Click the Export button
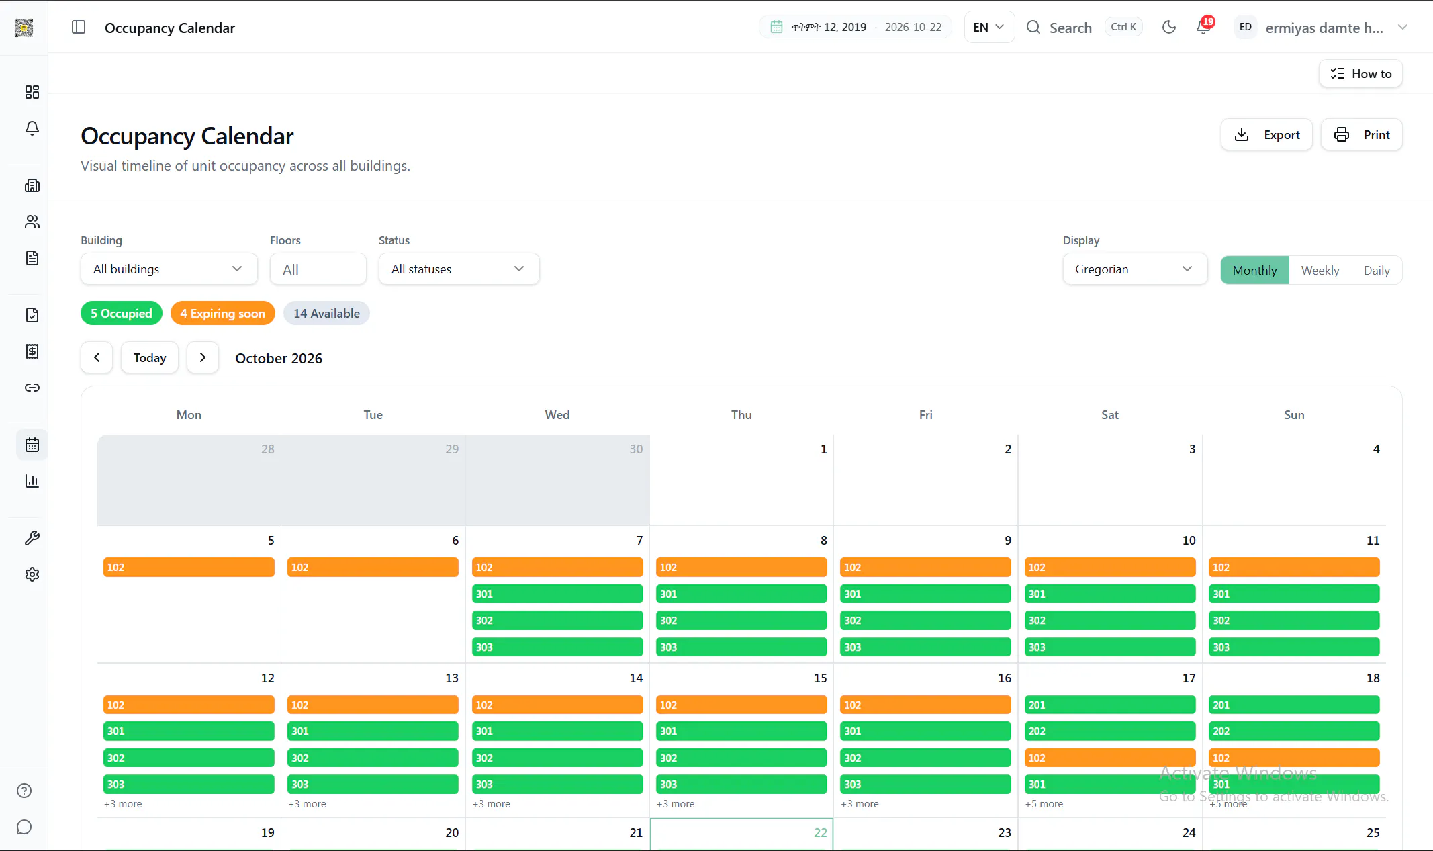This screenshot has height=851, width=1433. (1266, 134)
